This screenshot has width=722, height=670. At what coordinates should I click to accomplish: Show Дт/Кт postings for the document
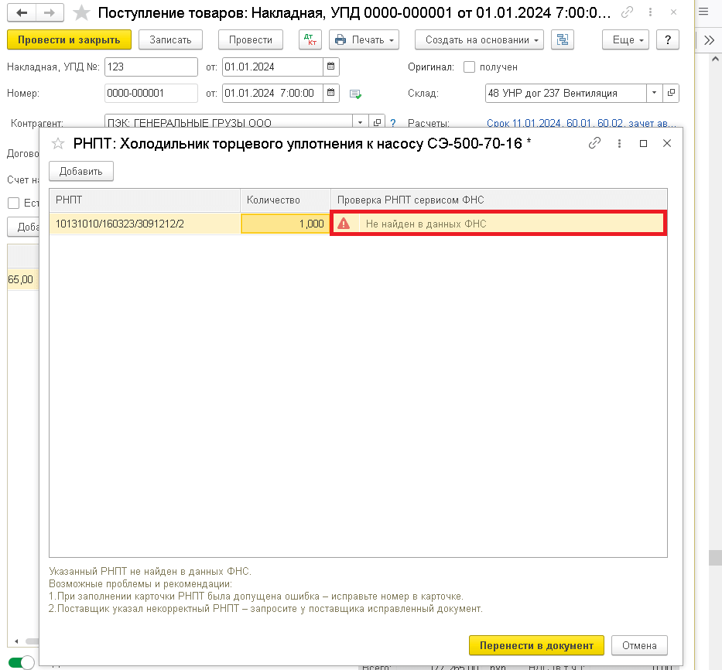(310, 40)
